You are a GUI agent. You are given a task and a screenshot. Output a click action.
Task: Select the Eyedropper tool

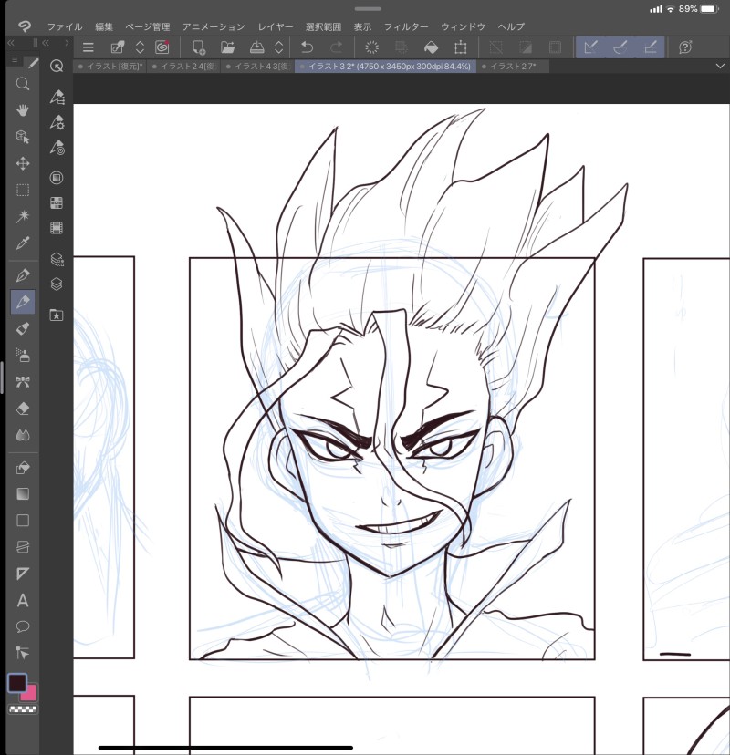coord(23,243)
